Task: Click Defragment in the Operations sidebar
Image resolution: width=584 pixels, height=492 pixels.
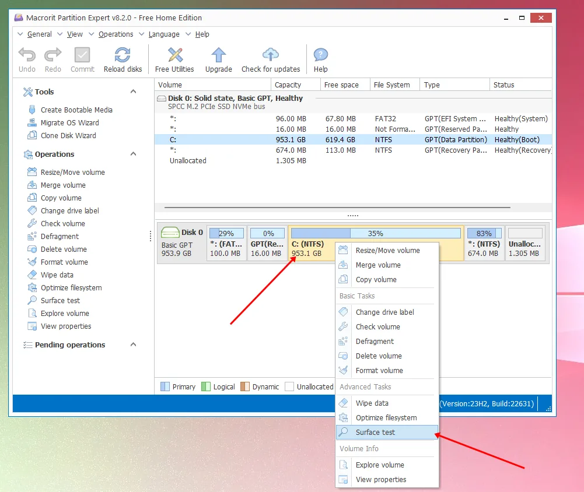Action: (x=60, y=236)
